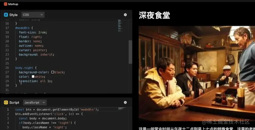This screenshot has width=255, height=130.
Task: Click the if(body.className !== 'night') line
Action: pyautogui.click(x=47, y=123)
